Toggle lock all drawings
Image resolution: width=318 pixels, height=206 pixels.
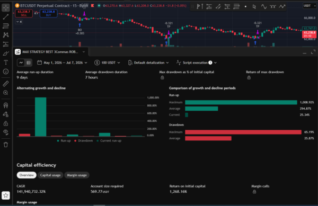point(6,123)
